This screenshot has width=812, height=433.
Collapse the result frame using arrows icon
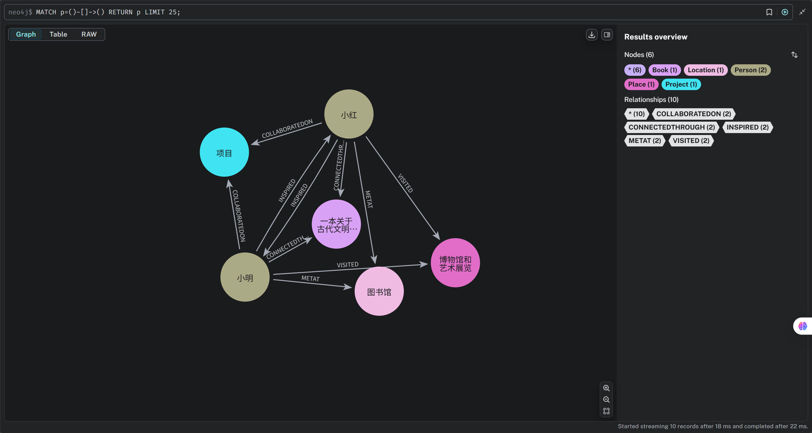coord(802,12)
